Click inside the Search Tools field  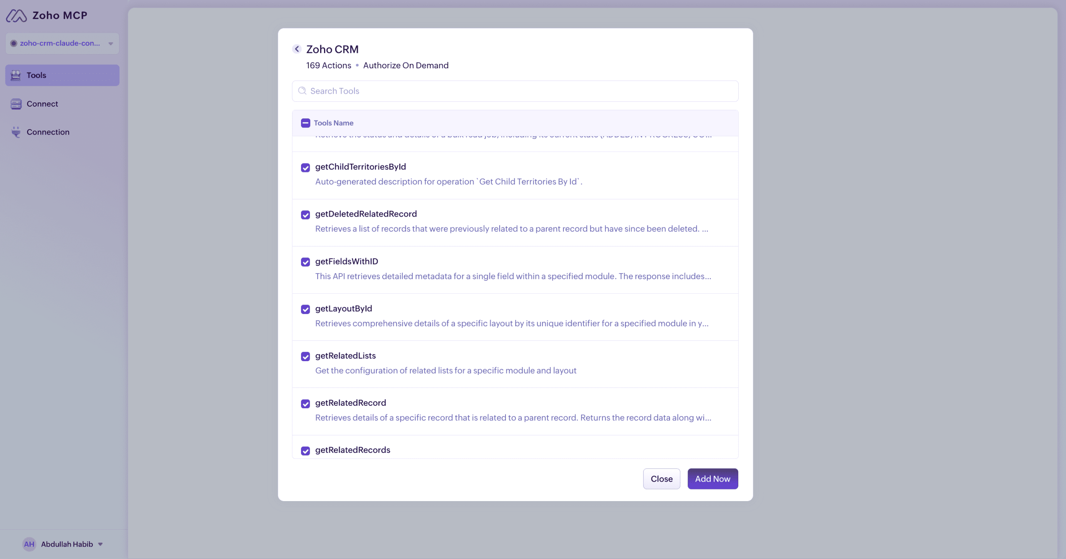click(458, 91)
